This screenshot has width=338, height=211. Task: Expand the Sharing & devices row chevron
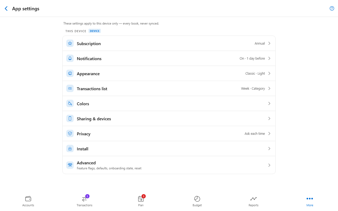[269, 118]
